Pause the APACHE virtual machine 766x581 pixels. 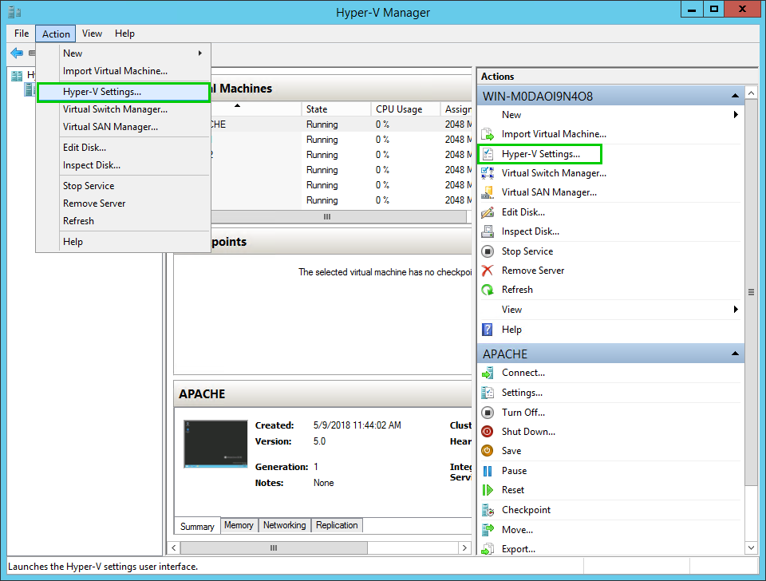coord(514,470)
